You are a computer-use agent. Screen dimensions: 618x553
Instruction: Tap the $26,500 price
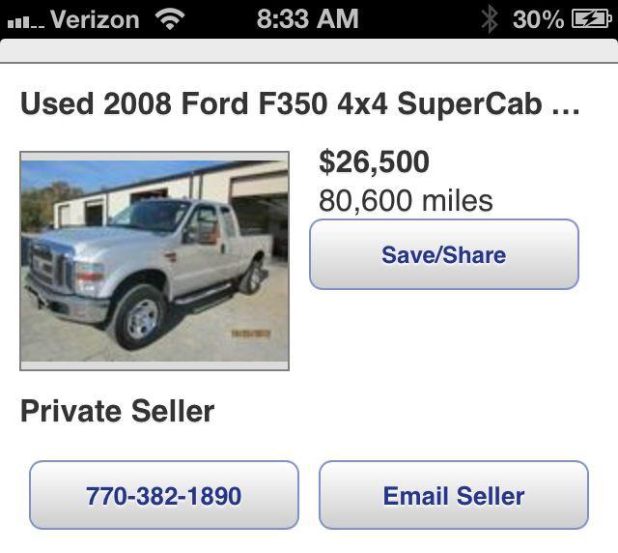(374, 162)
